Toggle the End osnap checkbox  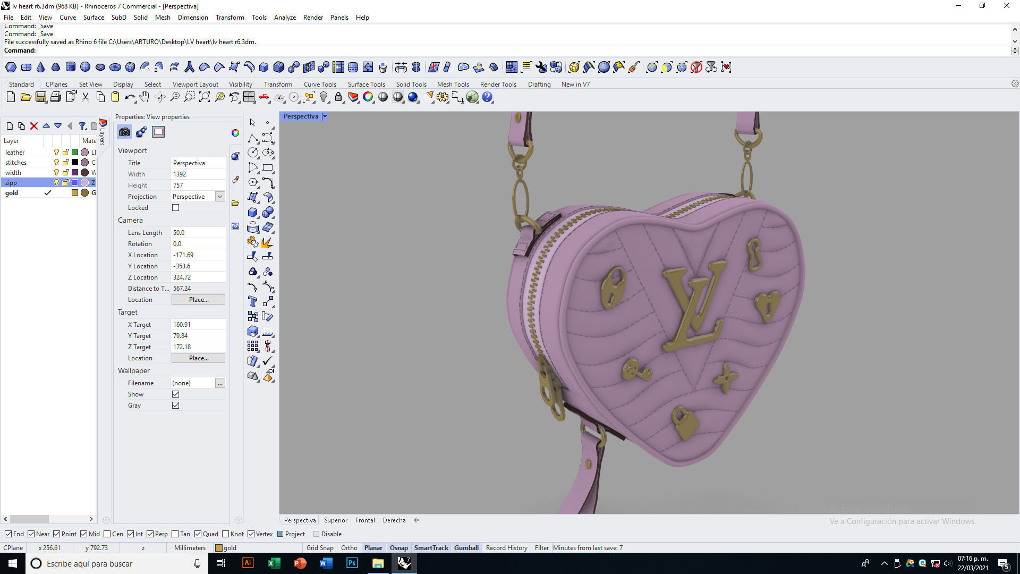[x=8, y=534]
